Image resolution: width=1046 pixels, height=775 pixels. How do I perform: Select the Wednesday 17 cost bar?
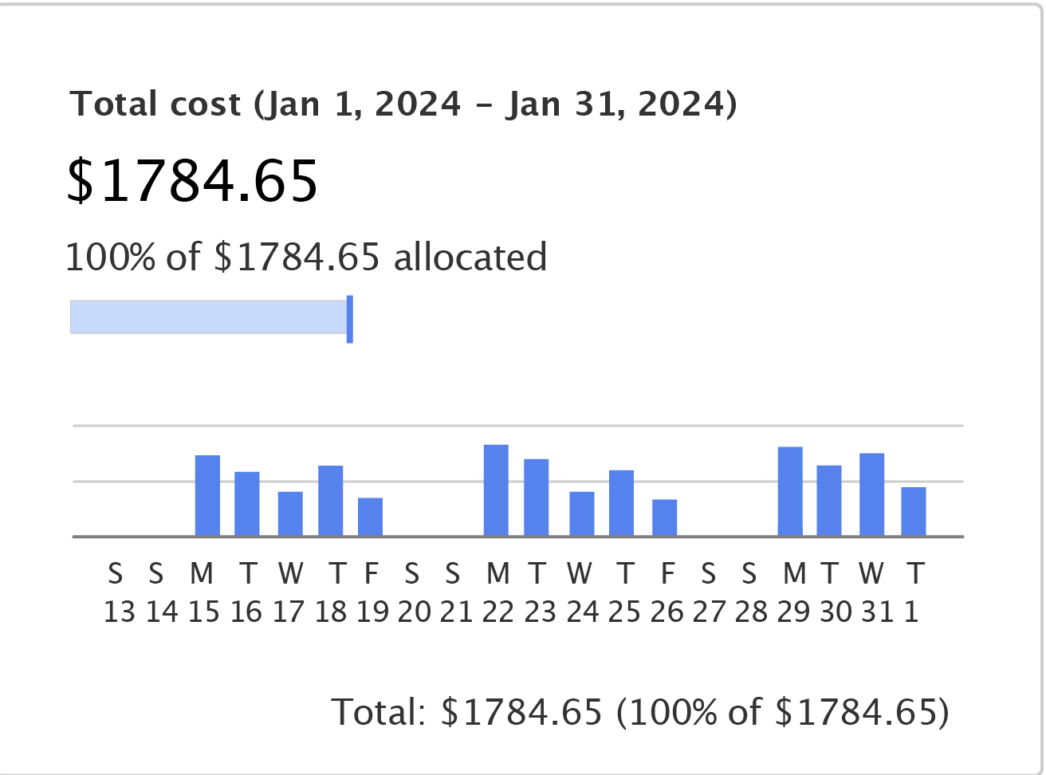tap(290, 514)
